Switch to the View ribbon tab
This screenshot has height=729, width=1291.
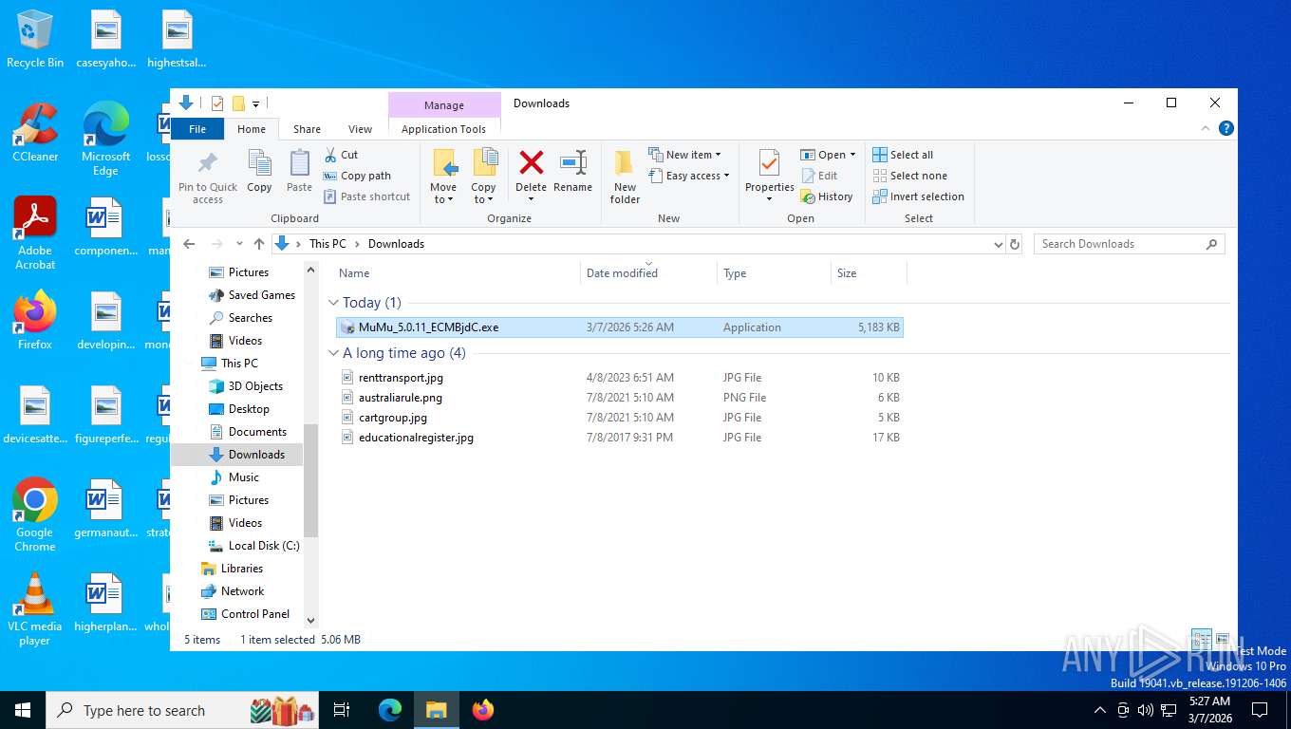click(360, 129)
